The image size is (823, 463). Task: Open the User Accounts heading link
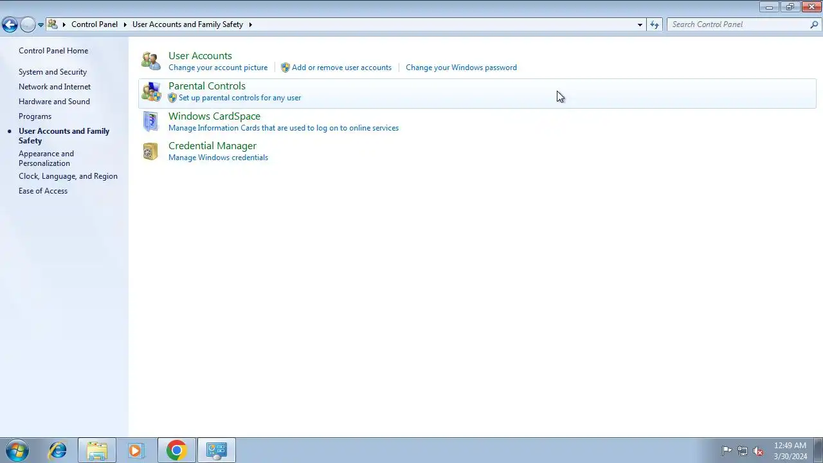point(200,56)
